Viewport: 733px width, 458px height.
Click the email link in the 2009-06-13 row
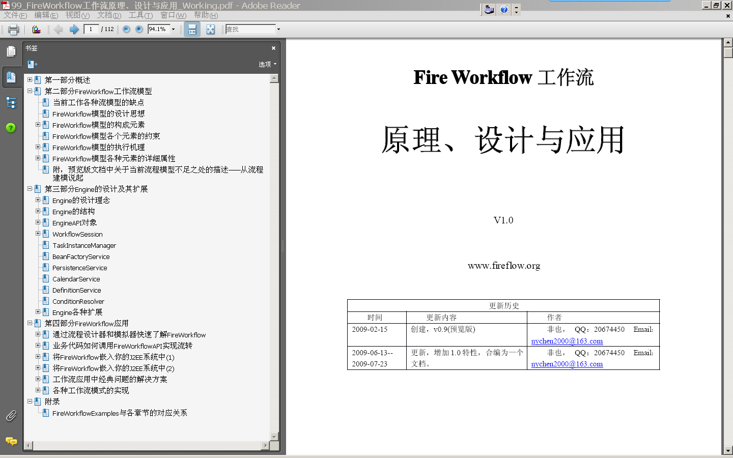[567, 364]
